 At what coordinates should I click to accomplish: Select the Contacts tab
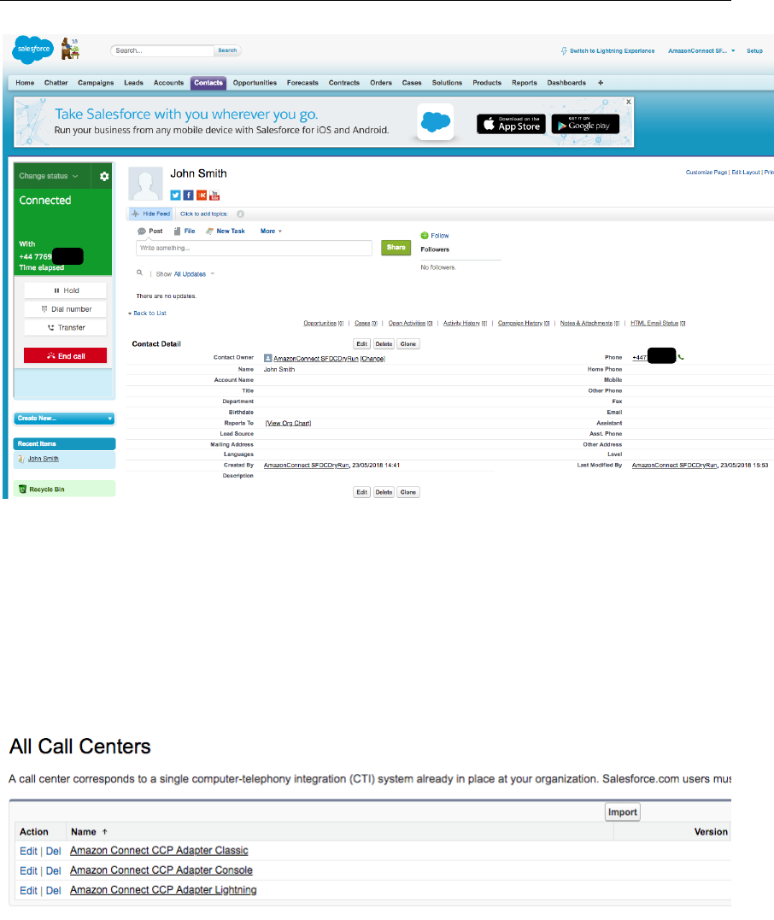pyautogui.click(x=208, y=83)
